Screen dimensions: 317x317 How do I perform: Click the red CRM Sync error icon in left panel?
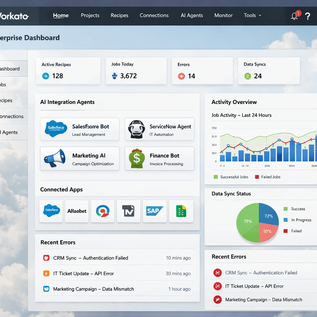[46, 258]
